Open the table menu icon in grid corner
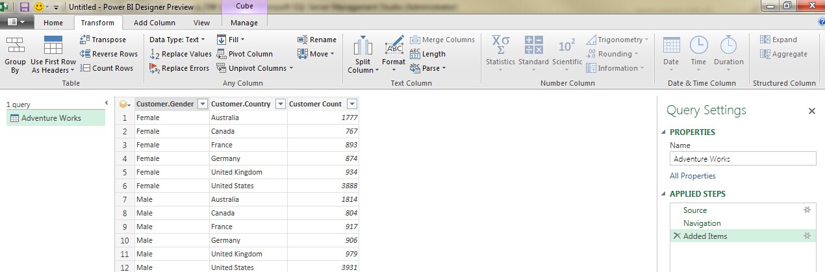This screenshot has width=825, height=272. tap(125, 104)
